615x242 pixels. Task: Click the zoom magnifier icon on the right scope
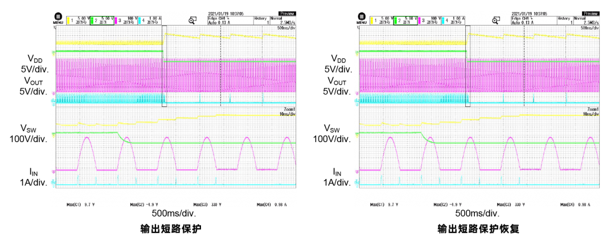496,20
